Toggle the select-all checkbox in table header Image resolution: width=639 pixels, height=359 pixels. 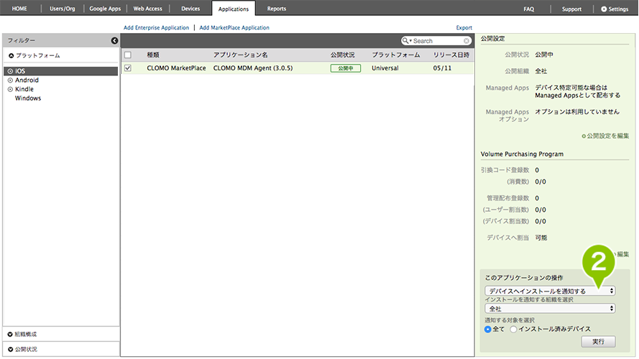point(128,55)
